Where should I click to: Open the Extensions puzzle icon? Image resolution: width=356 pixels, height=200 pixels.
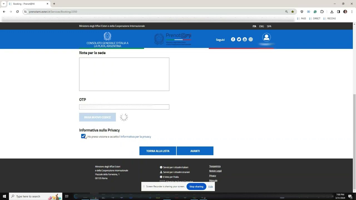(x=322, y=12)
